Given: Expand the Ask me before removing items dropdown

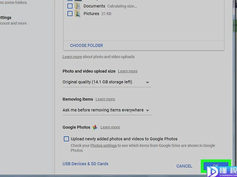Looking at the screenshot, I should (x=107, y=110).
